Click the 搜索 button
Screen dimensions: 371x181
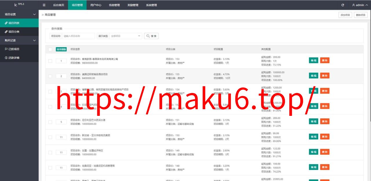pos(151,36)
